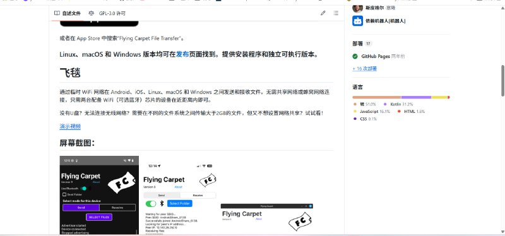
Task: Toggle green switch in iOS screenshot
Action: point(151,203)
